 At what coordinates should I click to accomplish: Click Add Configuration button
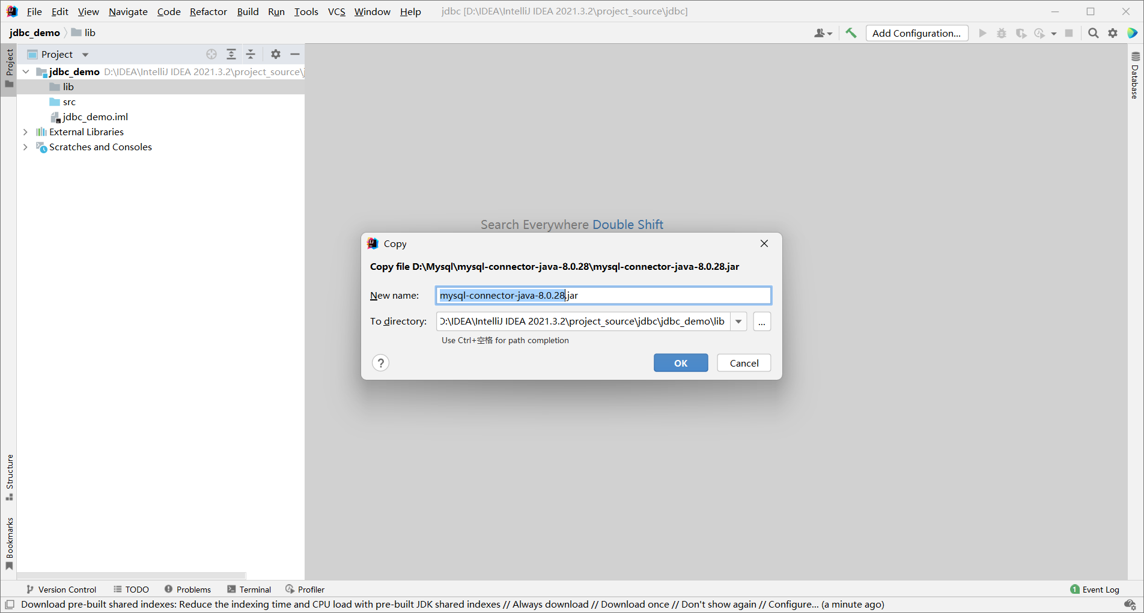point(917,33)
